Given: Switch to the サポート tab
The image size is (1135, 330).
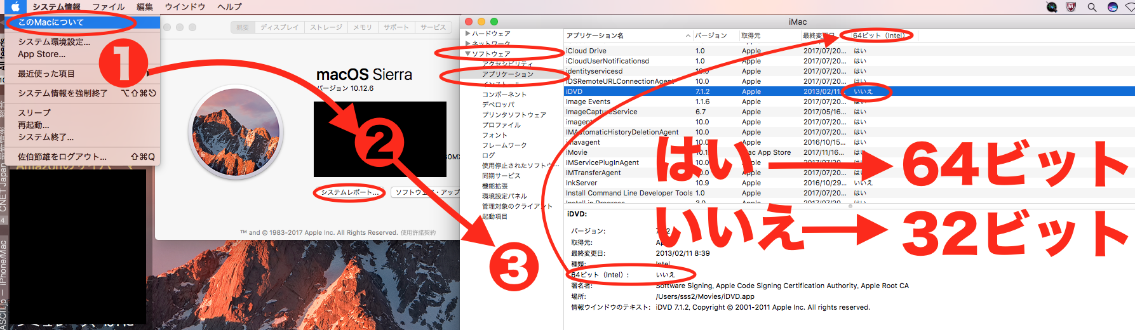Looking at the screenshot, I should click(x=396, y=27).
